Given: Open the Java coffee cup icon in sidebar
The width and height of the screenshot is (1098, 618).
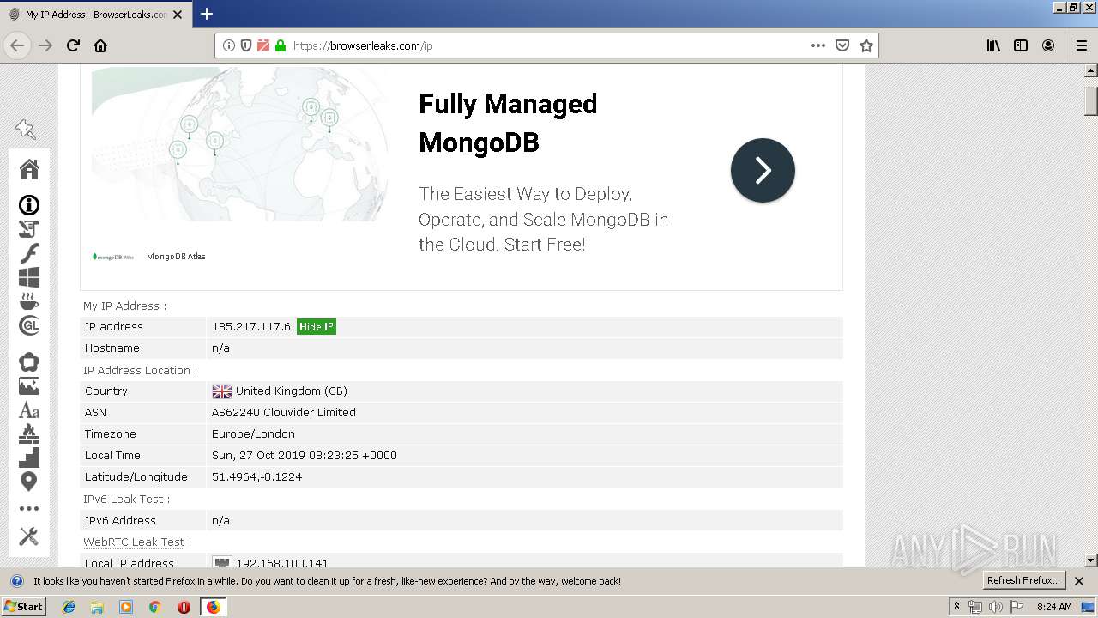Looking at the screenshot, I should (x=29, y=301).
